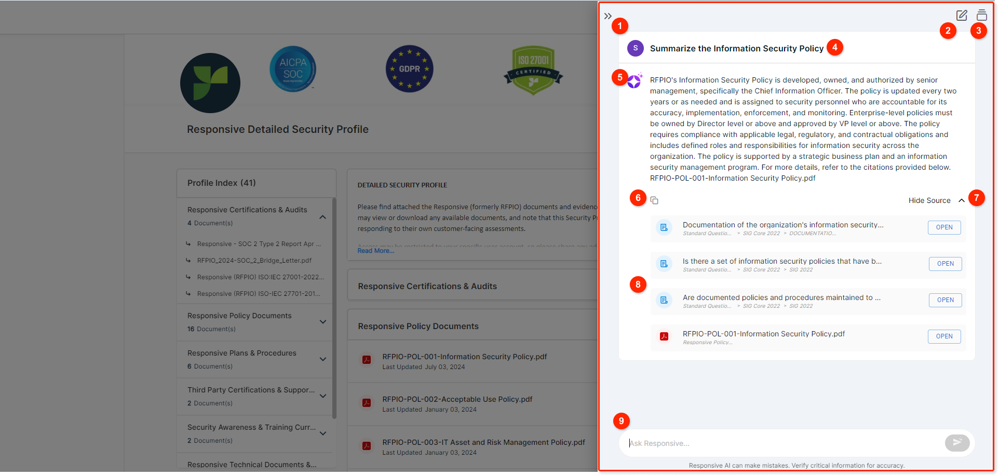Click the Profile Index (41) header
Viewport: 999px width, 476px height.
(222, 183)
